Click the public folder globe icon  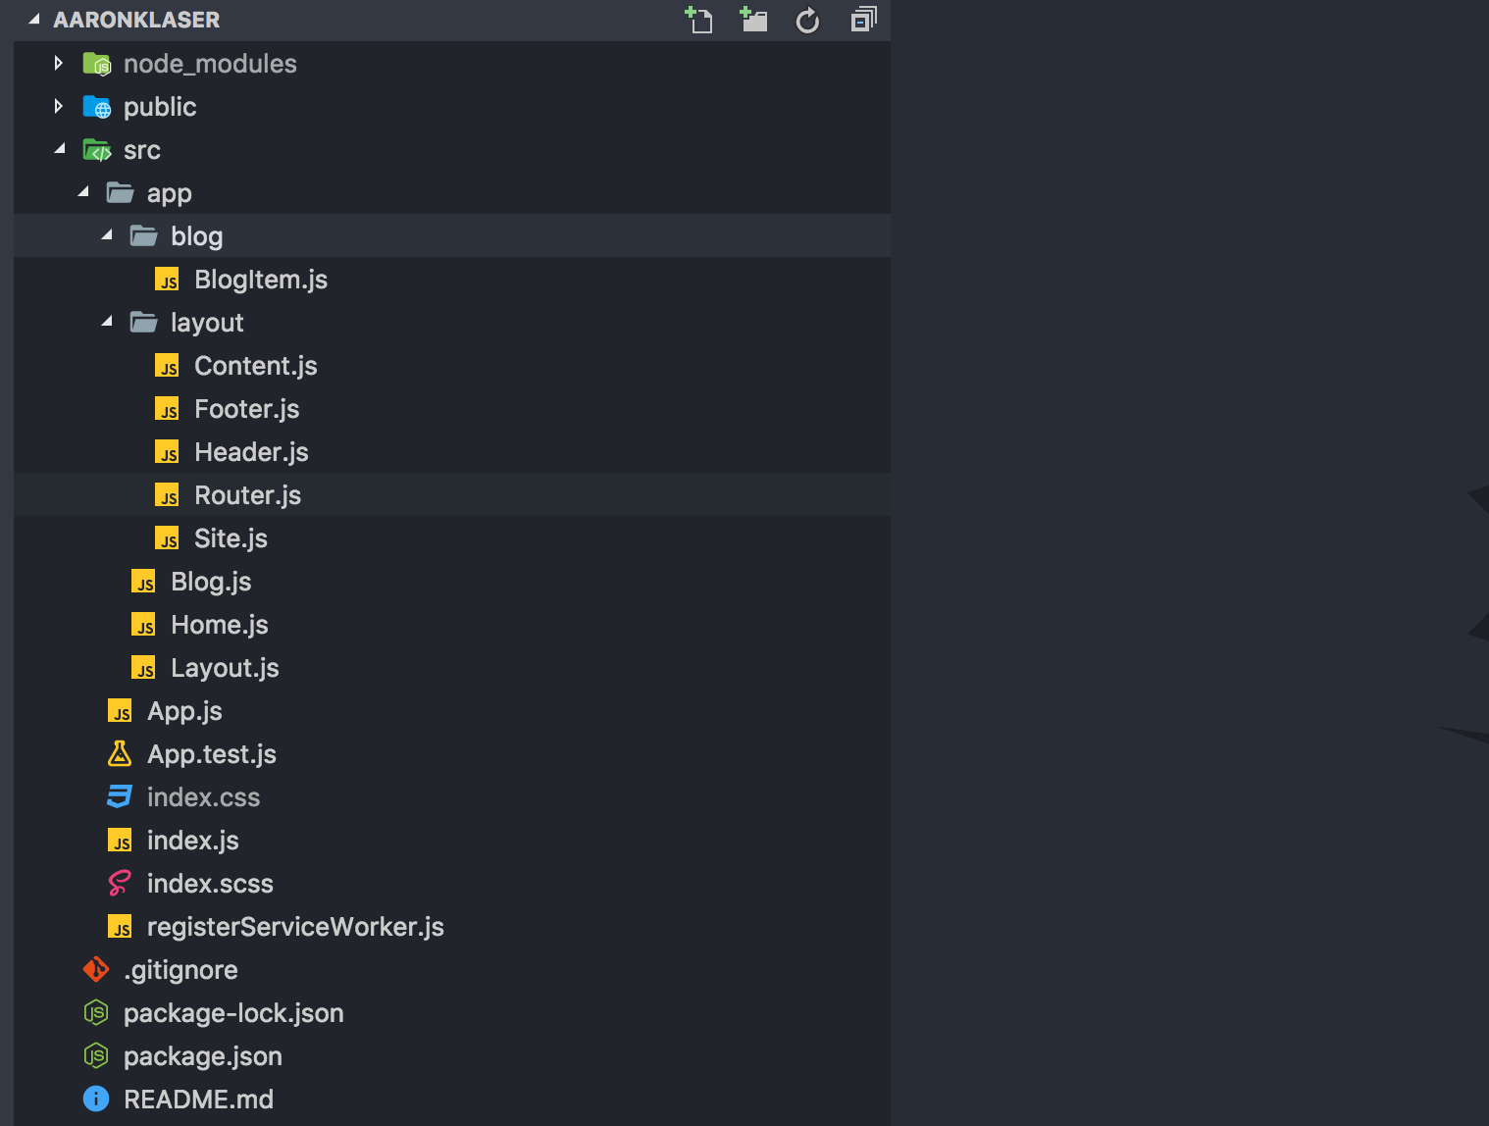96,107
